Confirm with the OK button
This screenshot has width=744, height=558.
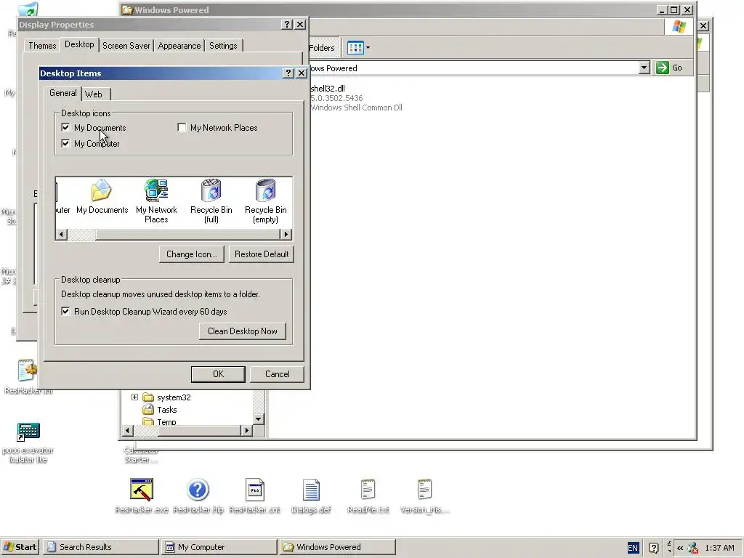218,374
